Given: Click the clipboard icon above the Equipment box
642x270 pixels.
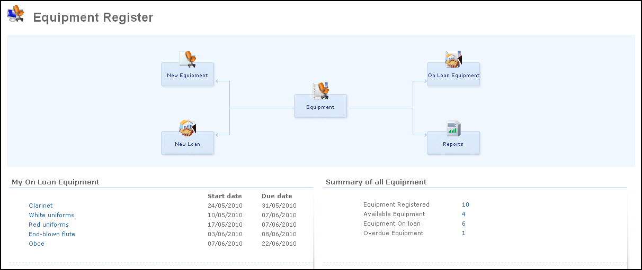Looking at the screenshot, I should point(320,90).
